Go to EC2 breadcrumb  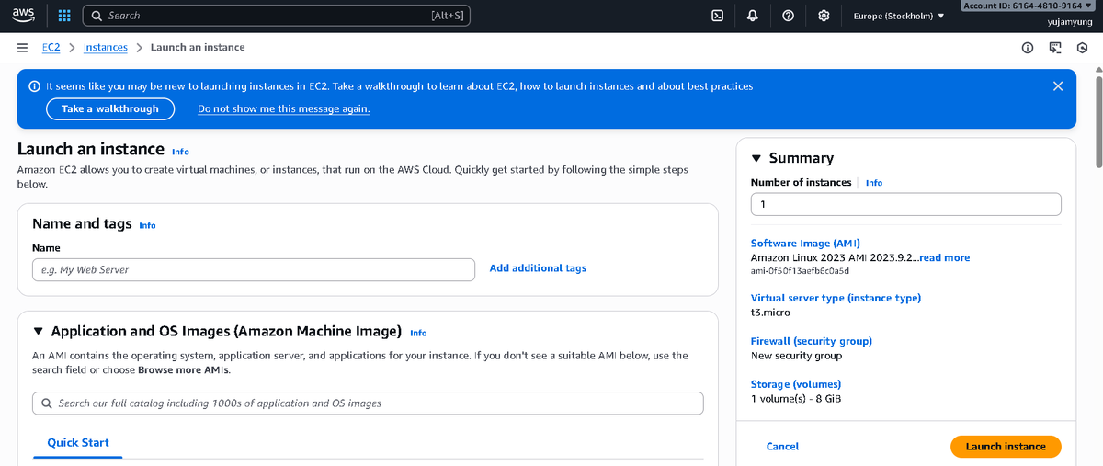point(51,47)
